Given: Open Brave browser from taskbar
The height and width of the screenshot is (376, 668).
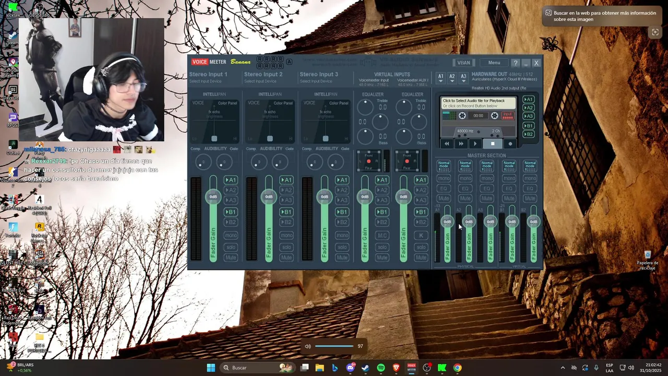Looking at the screenshot, I should [396, 368].
